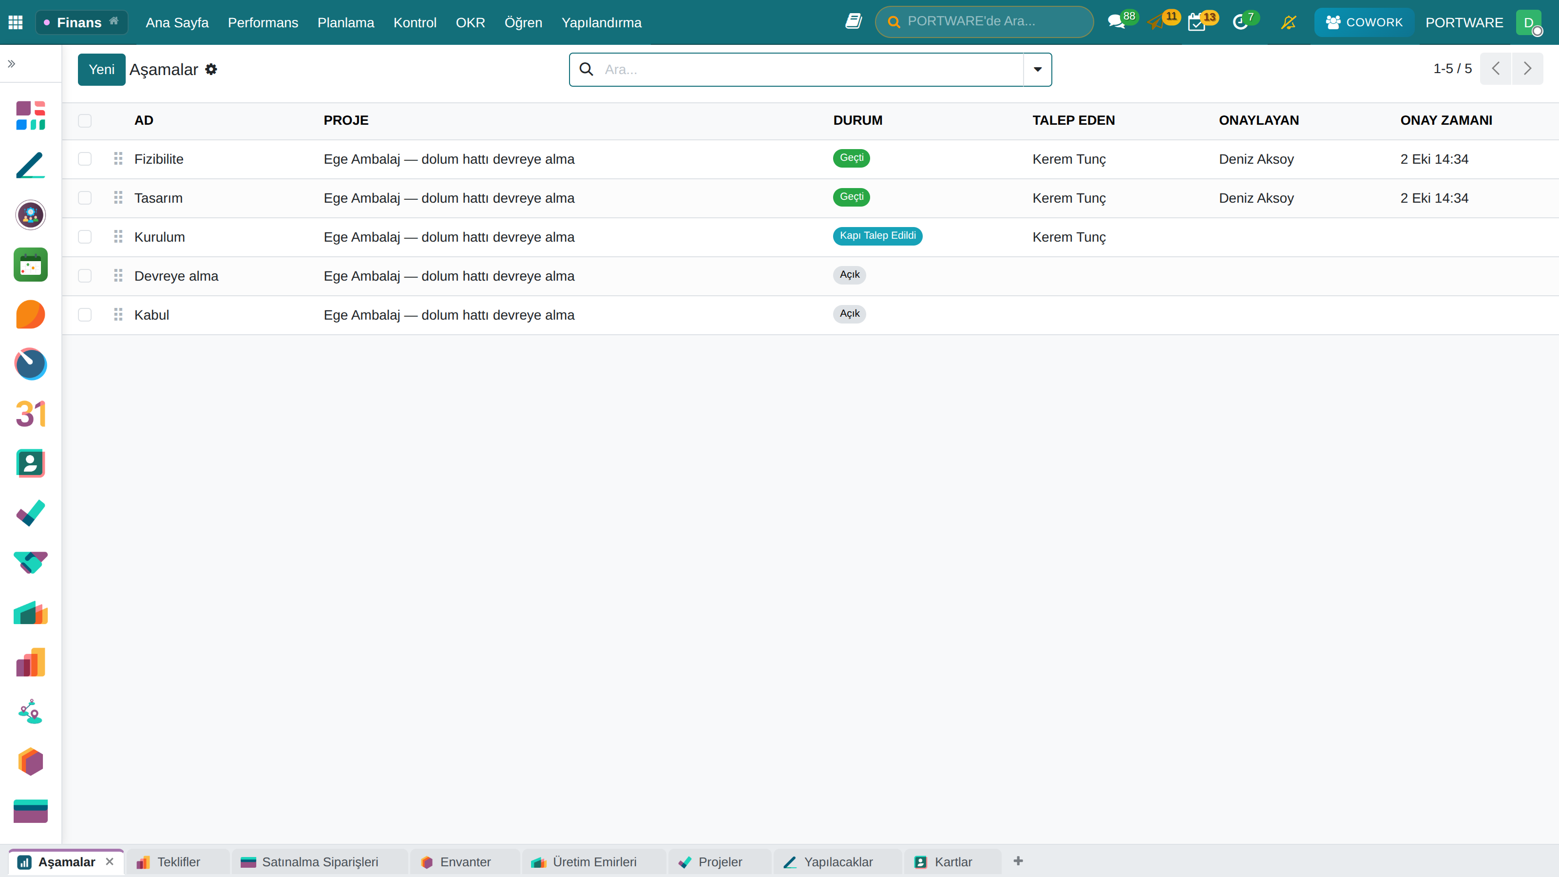Viewport: 1559px width, 877px height.
Task: Click the Aşamalar settings gear icon
Action: (x=211, y=69)
